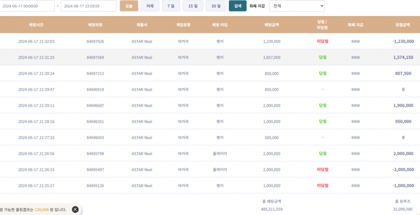Click bet number 84695798
This screenshot has width=420, height=215.
[x=96, y=154]
